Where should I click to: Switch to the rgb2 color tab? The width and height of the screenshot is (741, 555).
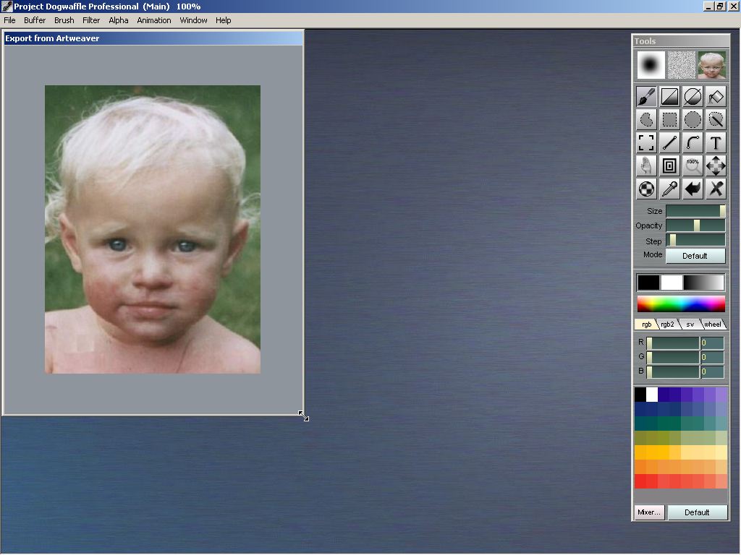[667, 324]
